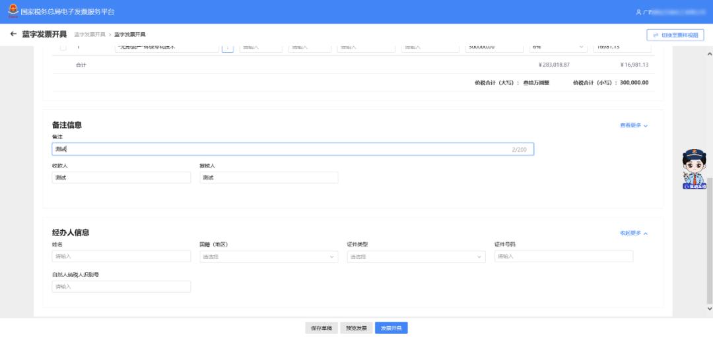
Task: Click the 收款人 input field
Action: 121,177
